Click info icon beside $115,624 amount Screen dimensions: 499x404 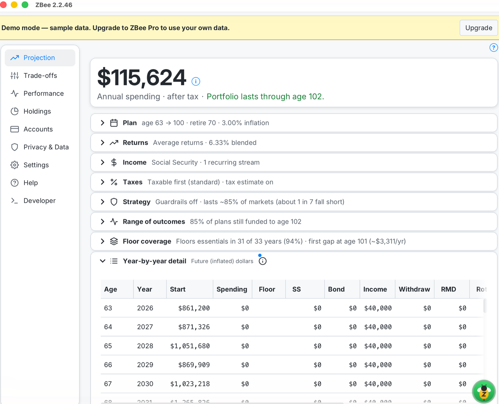tap(196, 81)
